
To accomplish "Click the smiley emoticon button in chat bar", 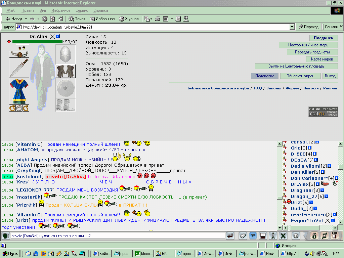I will tap(296, 236).
